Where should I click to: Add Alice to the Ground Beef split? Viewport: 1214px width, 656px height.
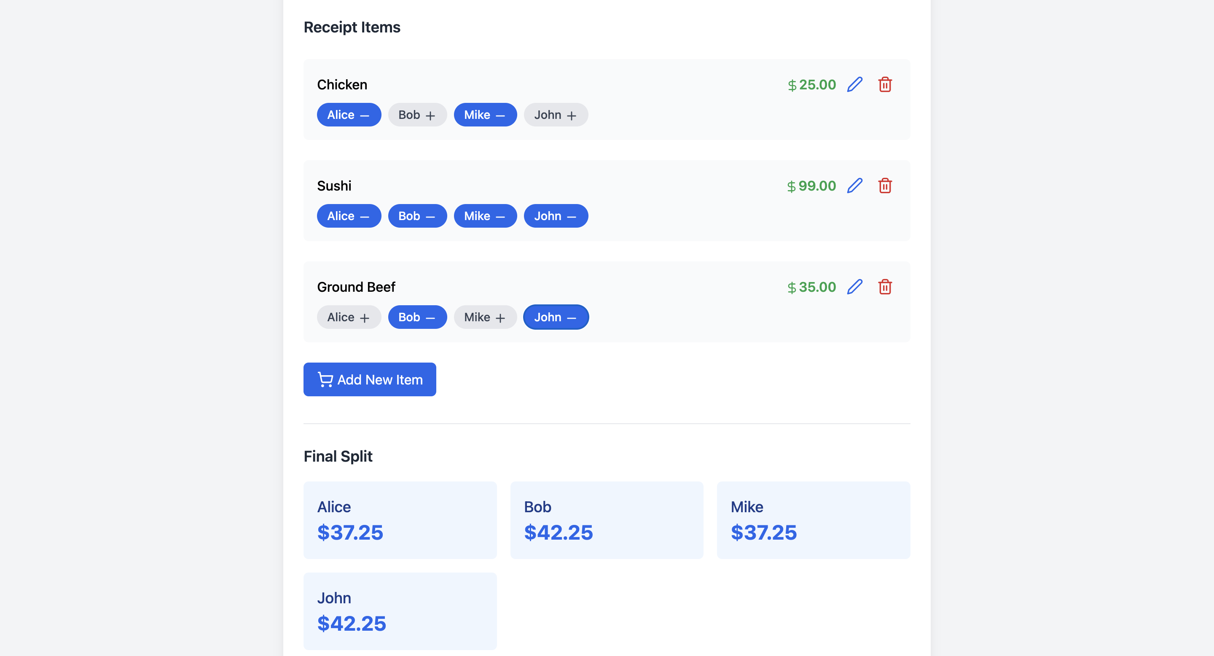coord(349,317)
